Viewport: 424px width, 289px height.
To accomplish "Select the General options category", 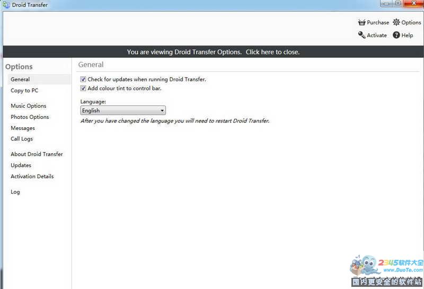I will [20, 80].
